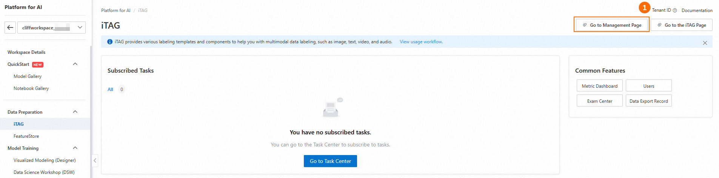The image size is (719, 178).
Task: Click Platform for AI breadcrumb link
Action: 116,11
